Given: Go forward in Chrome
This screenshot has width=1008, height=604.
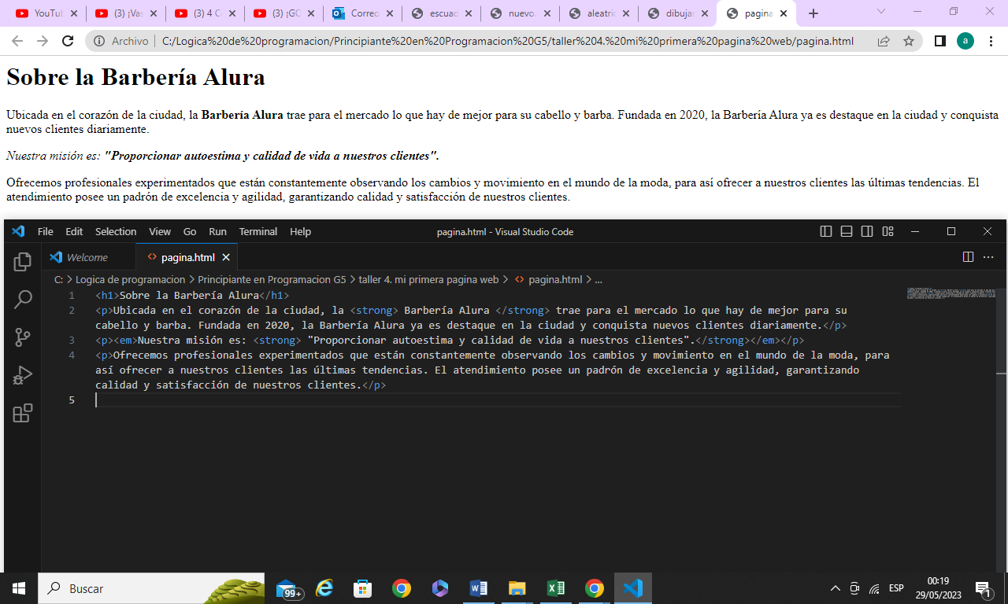Looking at the screenshot, I should [43, 41].
